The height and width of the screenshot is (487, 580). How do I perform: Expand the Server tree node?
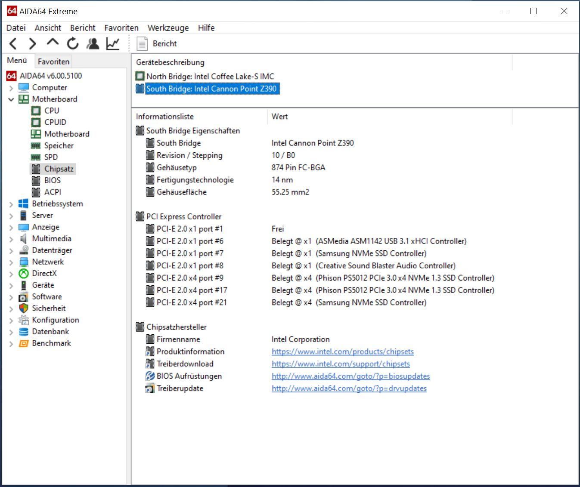[11, 216]
